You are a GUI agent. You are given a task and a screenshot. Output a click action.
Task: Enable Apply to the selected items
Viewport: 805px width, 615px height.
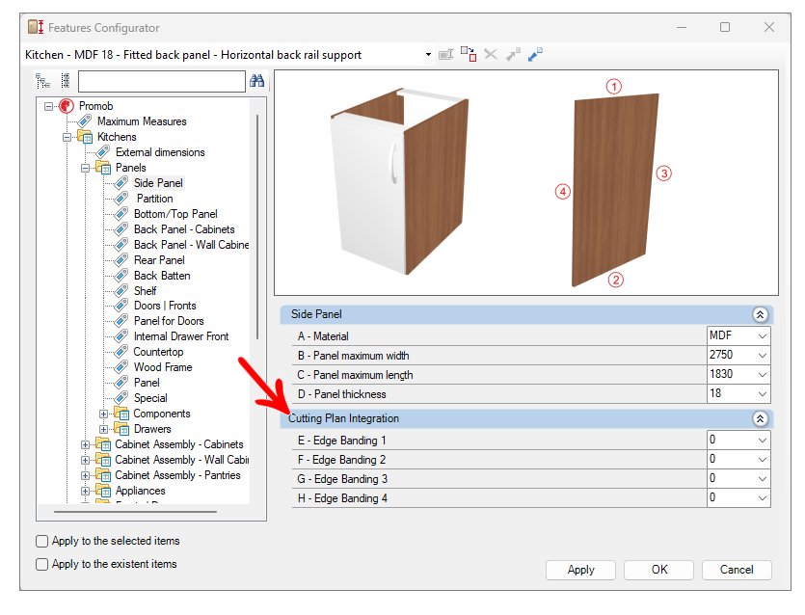tap(42, 541)
